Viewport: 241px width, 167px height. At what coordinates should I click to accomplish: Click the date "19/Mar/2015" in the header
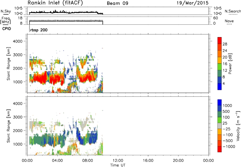(x=192, y=3)
